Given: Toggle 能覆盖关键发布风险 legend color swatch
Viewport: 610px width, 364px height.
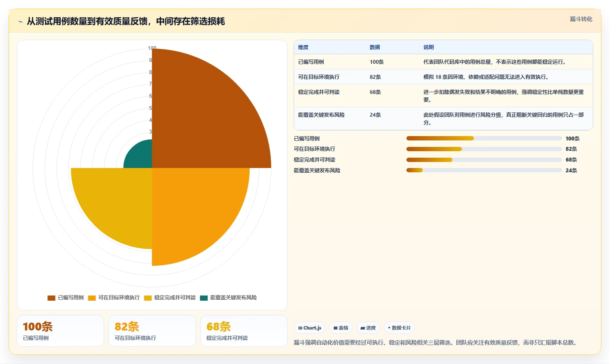Looking at the screenshot, I should 204,298.
